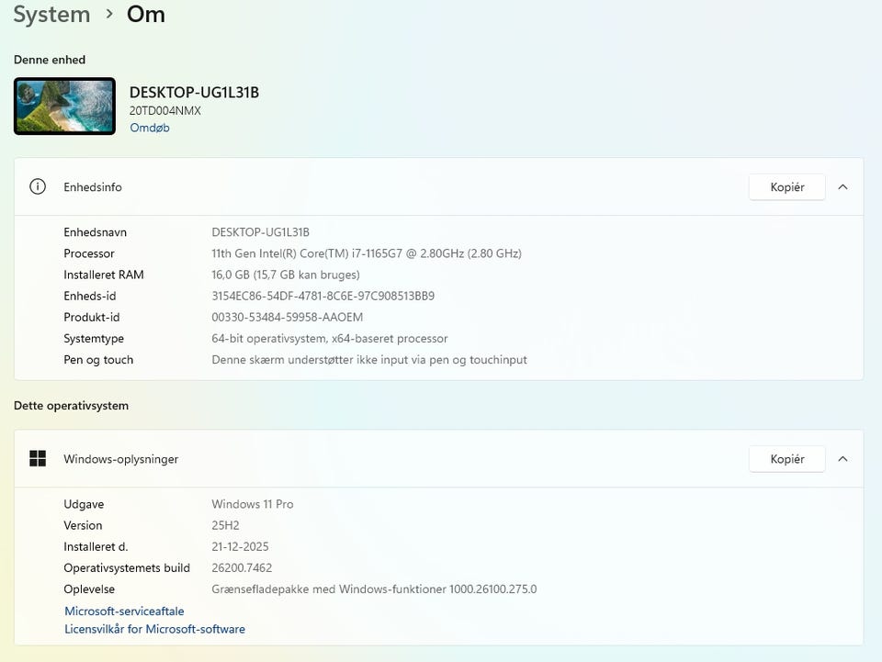
Task: Collapse the Enhedsinfo section with its chevron
Action: pos(842,187)
